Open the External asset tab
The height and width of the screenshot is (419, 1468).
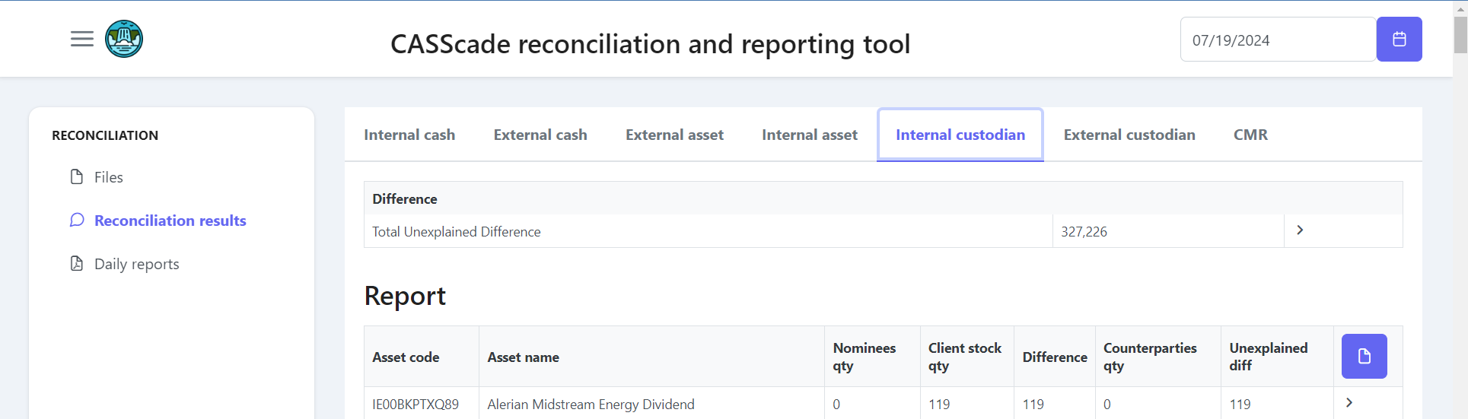pos(674,135)
